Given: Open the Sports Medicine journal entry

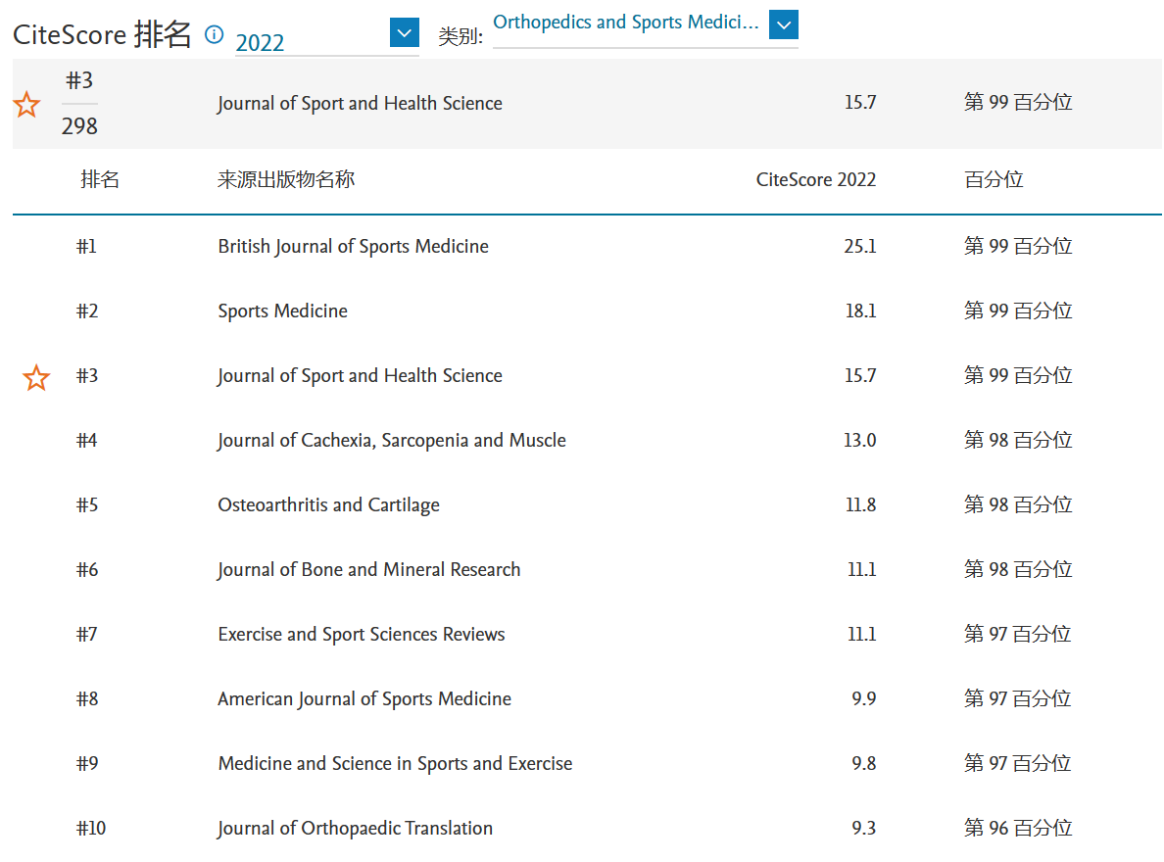Looking at the screenshot, I should [x=282, y=311].
